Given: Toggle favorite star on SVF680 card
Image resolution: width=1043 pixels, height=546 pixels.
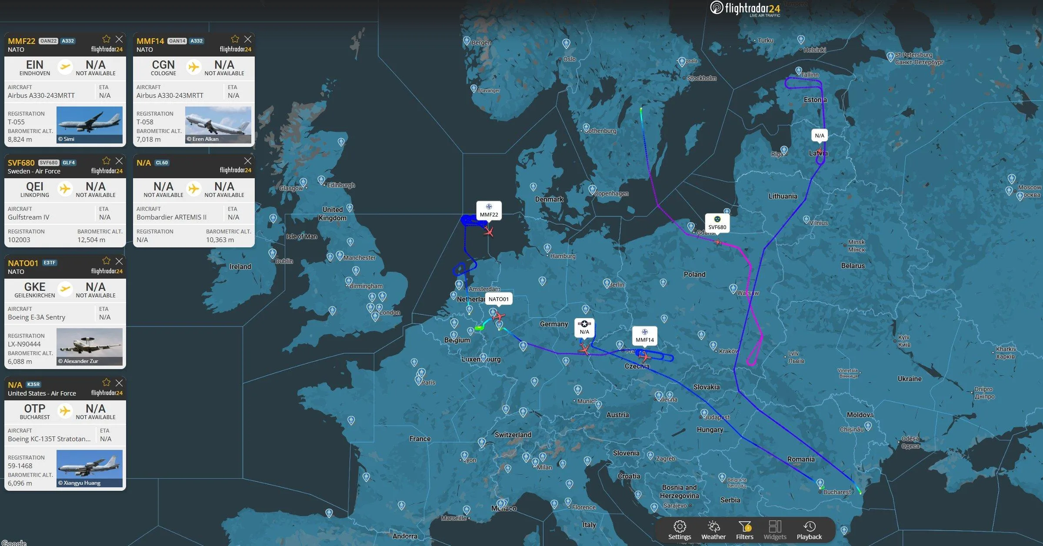Looking at the screenshot, I should [106, 161].
